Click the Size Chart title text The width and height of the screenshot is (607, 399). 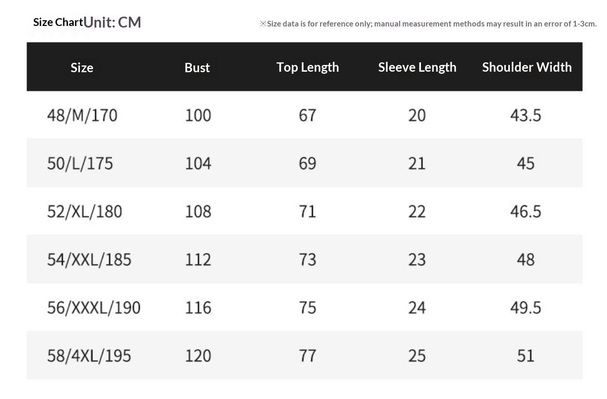pyautogui.click(x=58, y=22)
